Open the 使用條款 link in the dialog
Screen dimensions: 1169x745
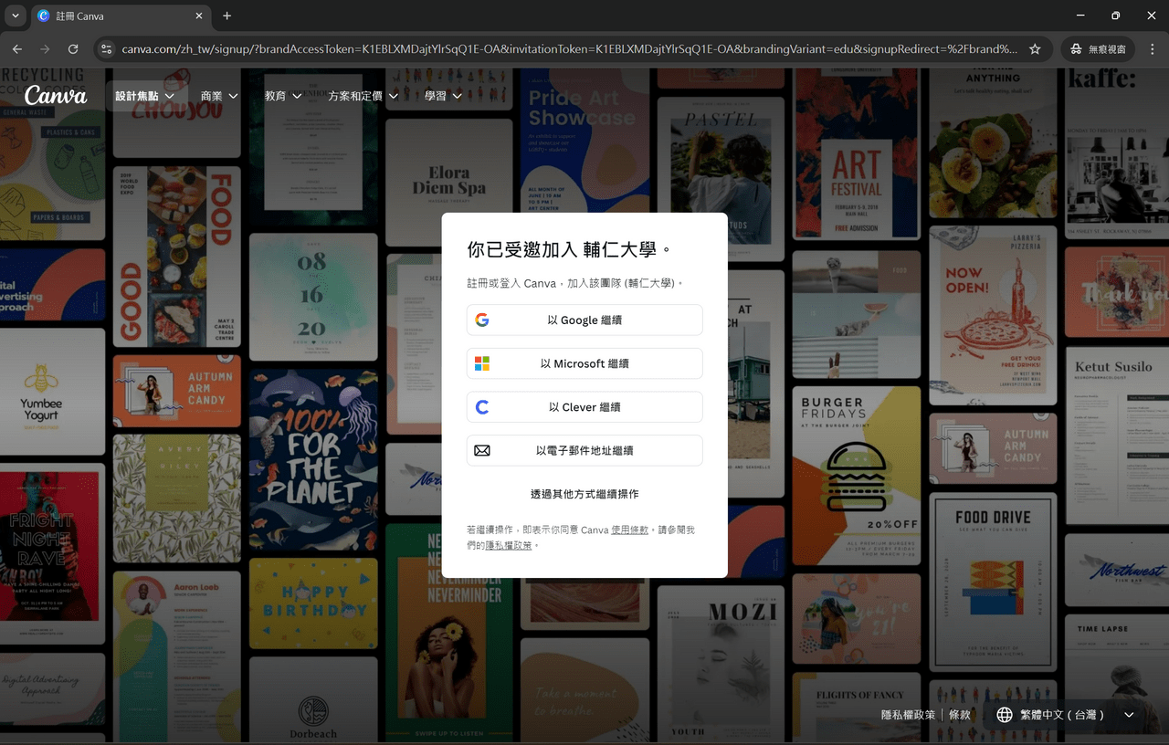630,530
